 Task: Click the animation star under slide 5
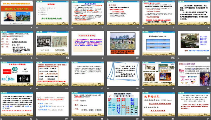(143, 28)
